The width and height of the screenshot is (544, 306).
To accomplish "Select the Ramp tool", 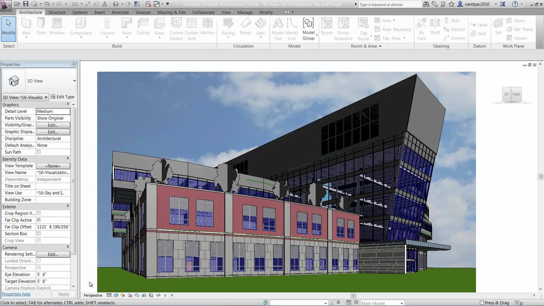I will point(245,27).
